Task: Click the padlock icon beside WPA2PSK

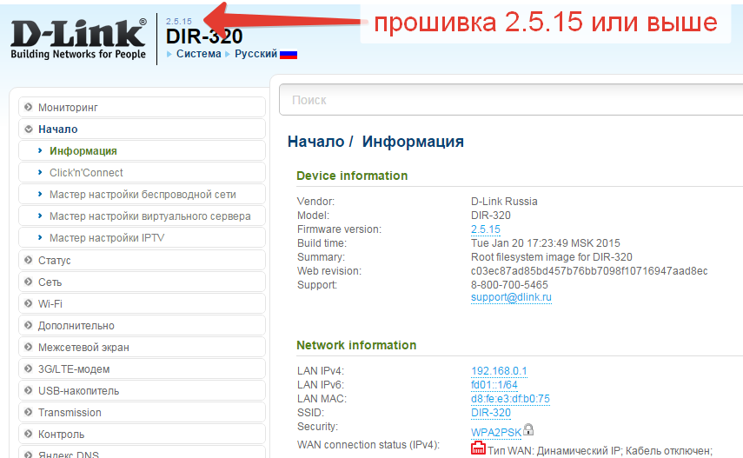Action: click(528, 429)
